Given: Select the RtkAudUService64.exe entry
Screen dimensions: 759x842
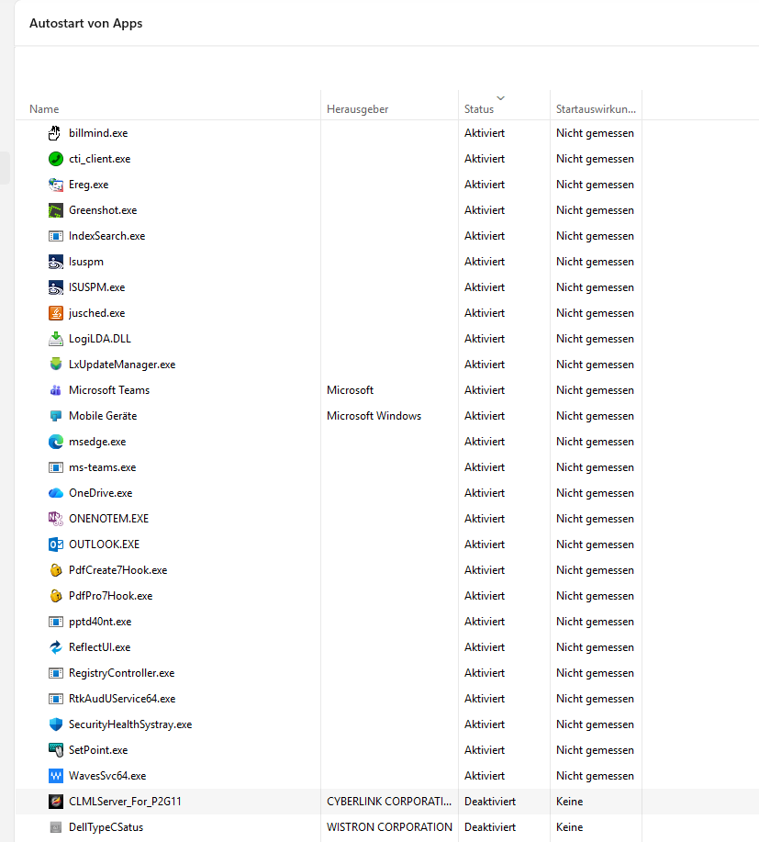Looking at the screenshot, I should (122, 699).
